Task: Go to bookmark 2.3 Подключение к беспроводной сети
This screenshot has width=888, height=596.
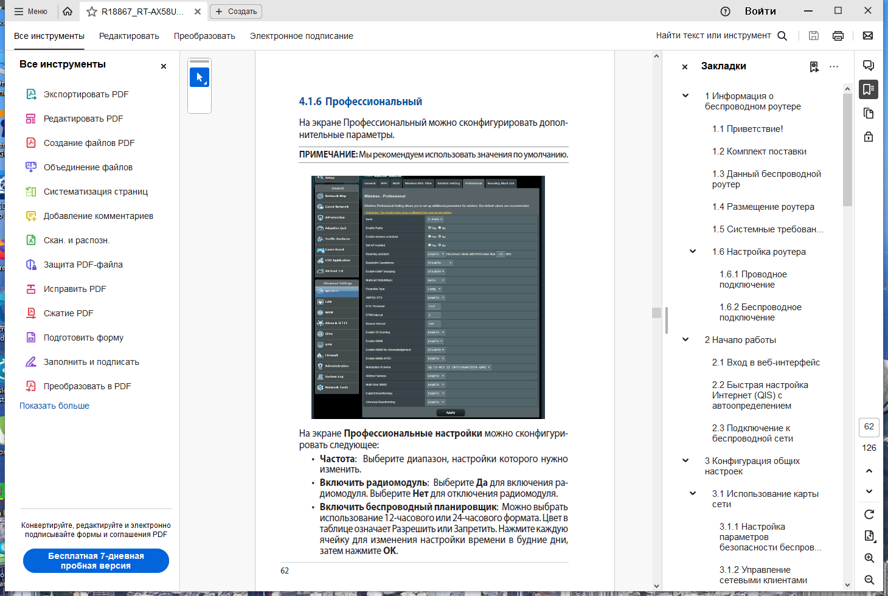Action: [x=752, y=433]
